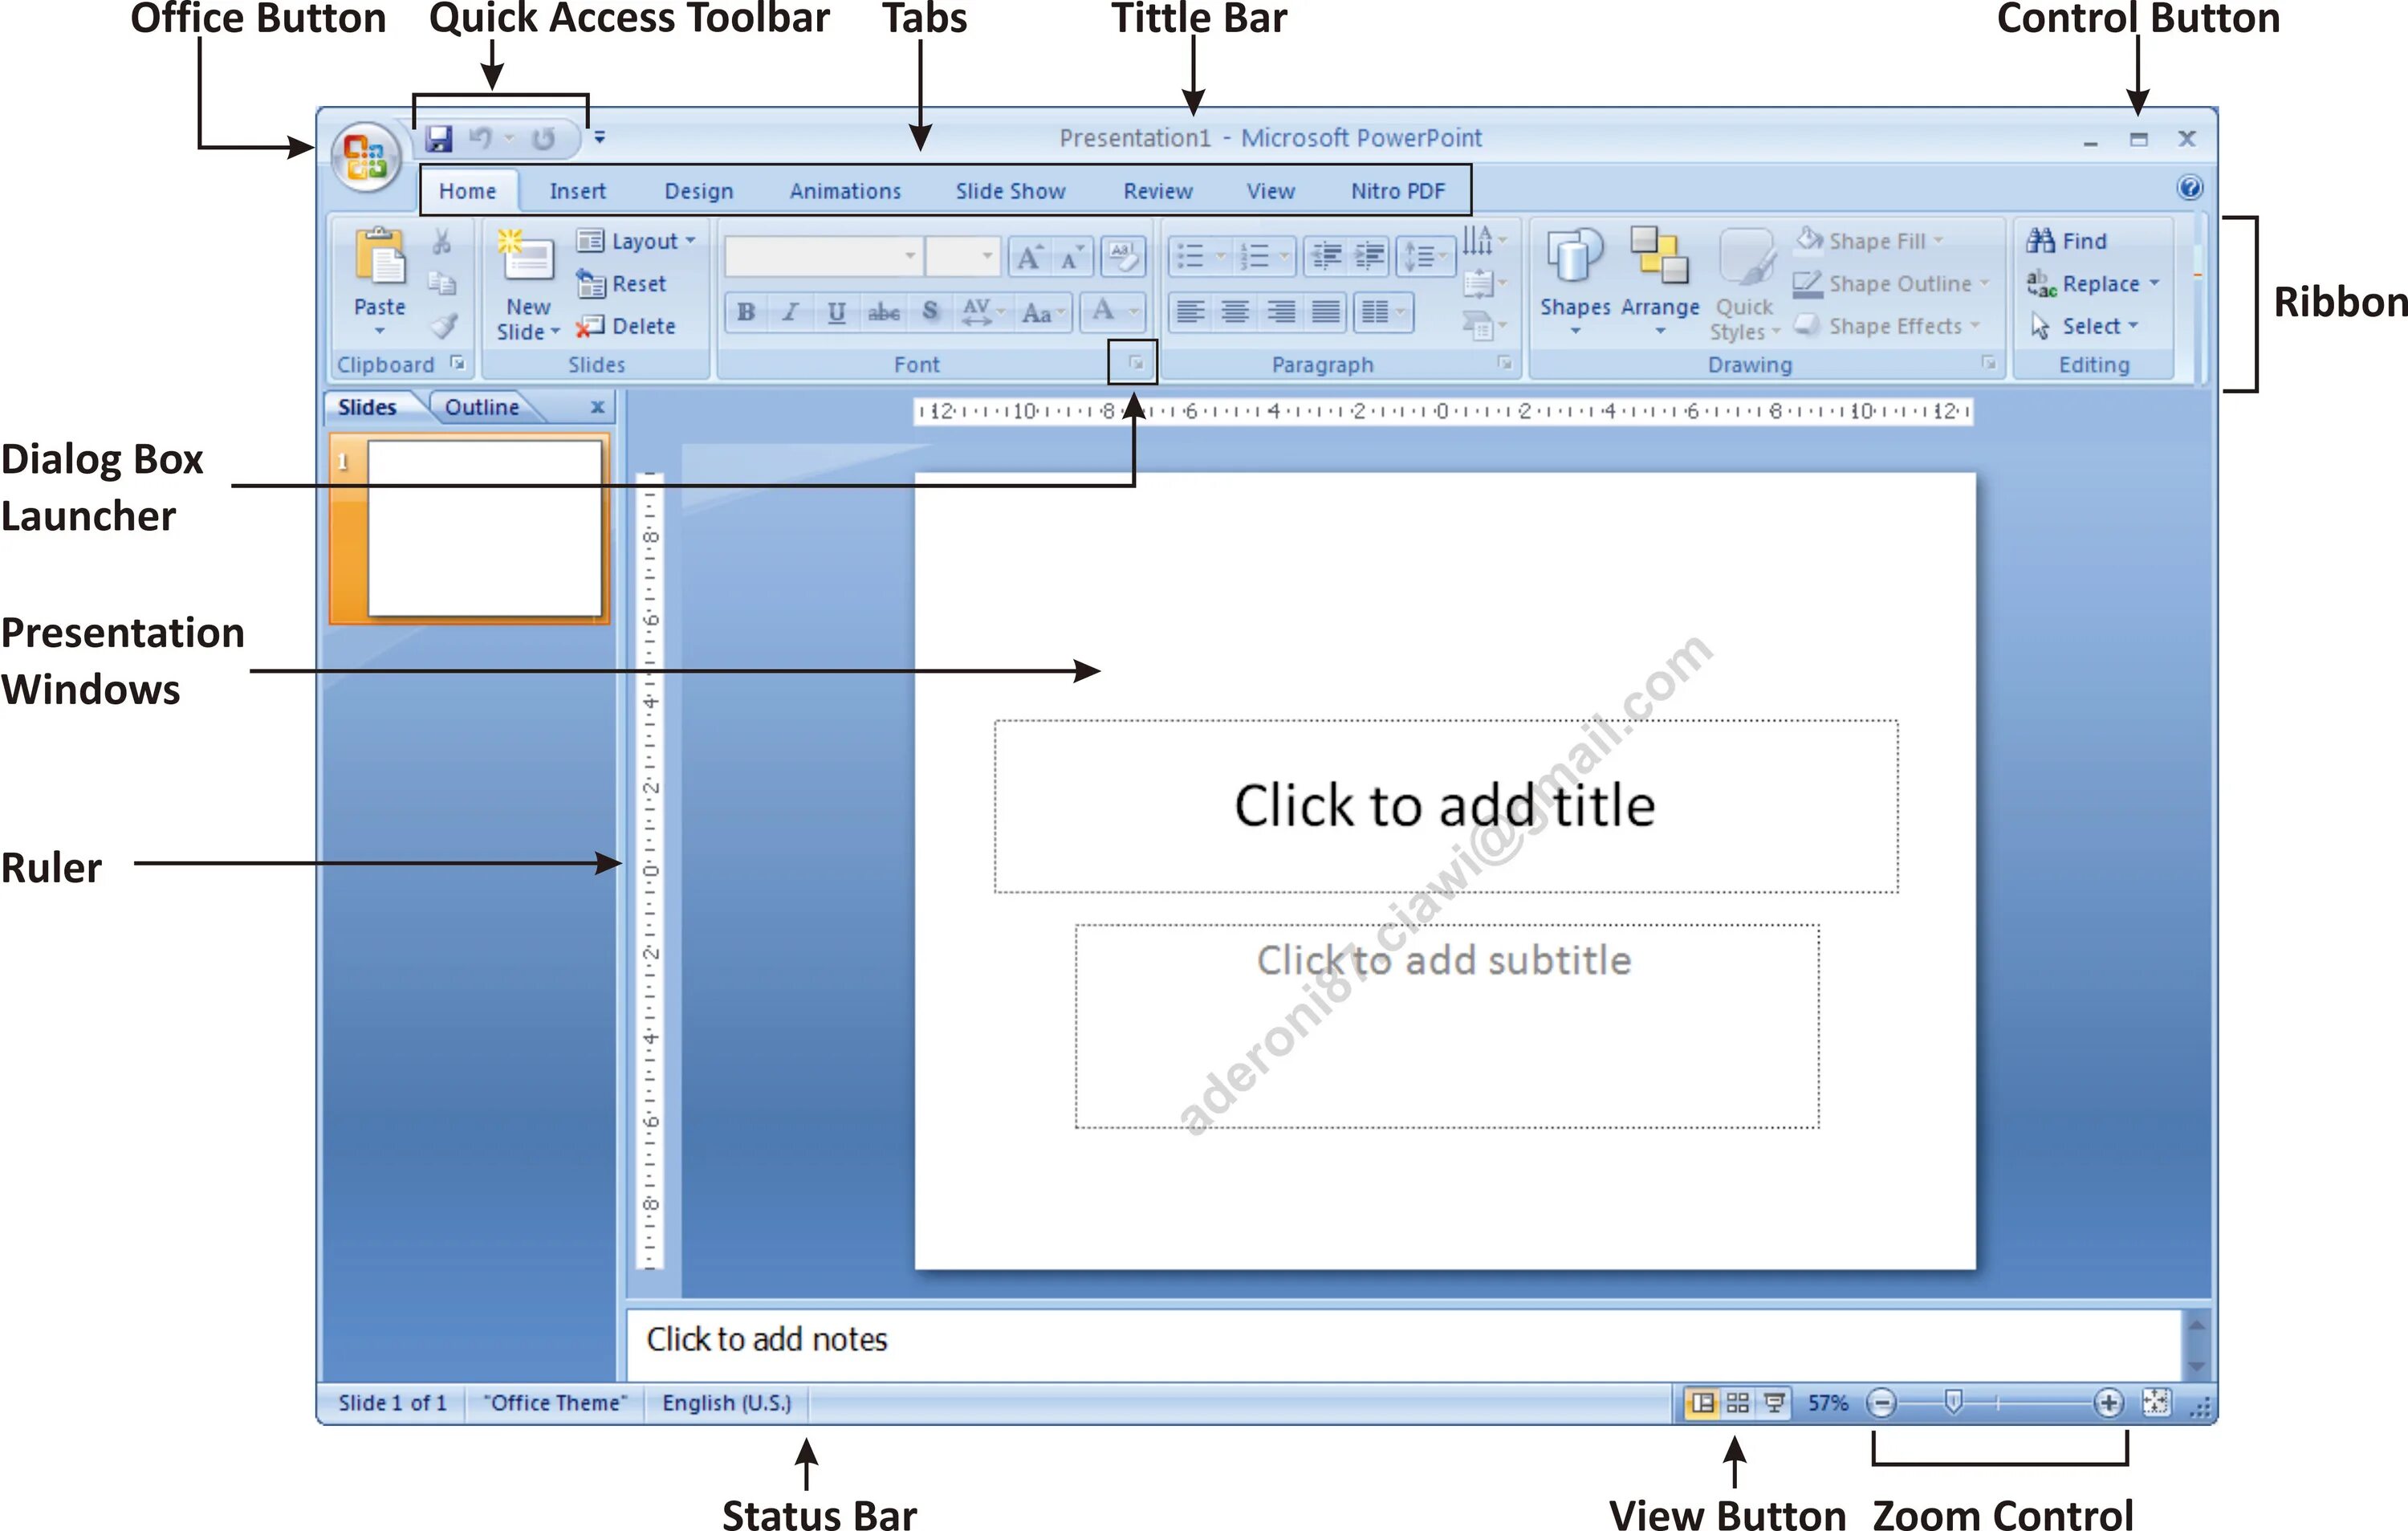
Task: Click the Arrange objects icon
Action: [x=1659, y=257]
